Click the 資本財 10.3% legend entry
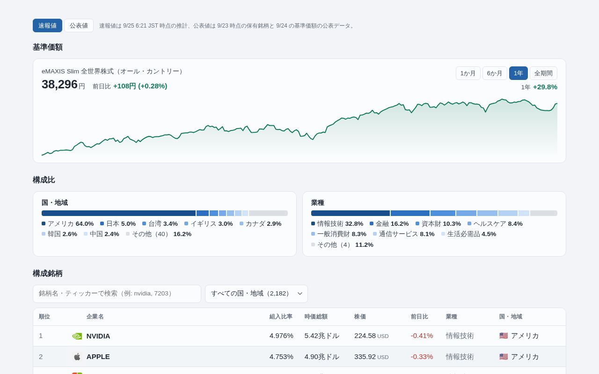Image resolution: width=599 pixels, height=374 pixels. pyautogui.click(x=438, y=224)
